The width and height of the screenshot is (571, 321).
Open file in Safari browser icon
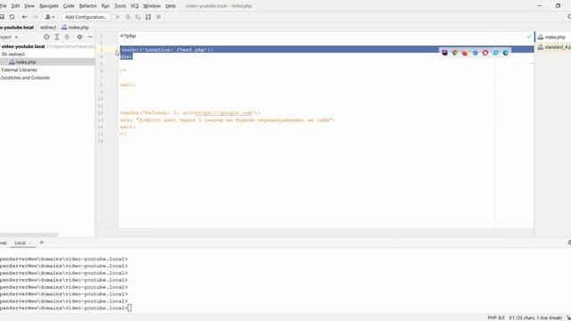point(476,53)
